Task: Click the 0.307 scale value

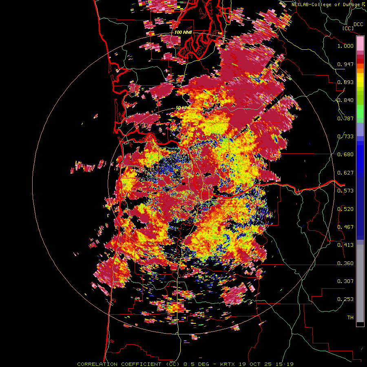Action: (345, 281)
